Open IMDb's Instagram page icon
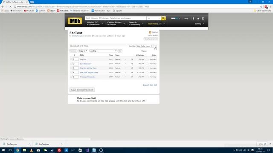Screen dimensions: 273x153 [x=203, y=19]
